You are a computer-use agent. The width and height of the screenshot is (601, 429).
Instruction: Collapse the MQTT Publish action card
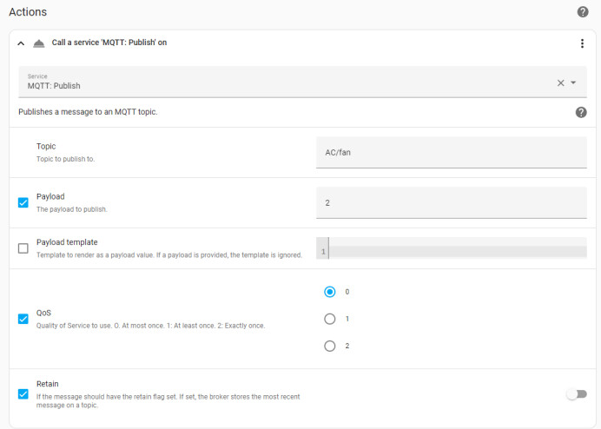(x=21, y=43)
